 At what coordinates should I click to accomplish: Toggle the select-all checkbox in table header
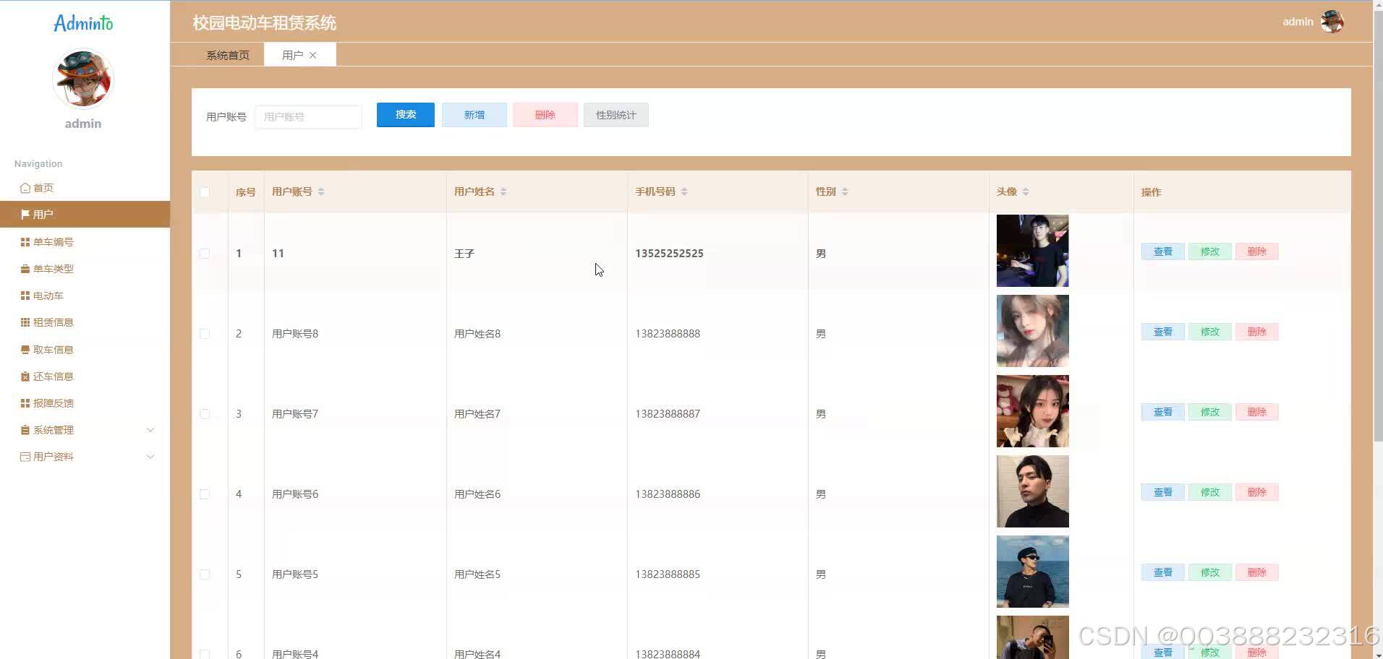[x=205, y=192]
